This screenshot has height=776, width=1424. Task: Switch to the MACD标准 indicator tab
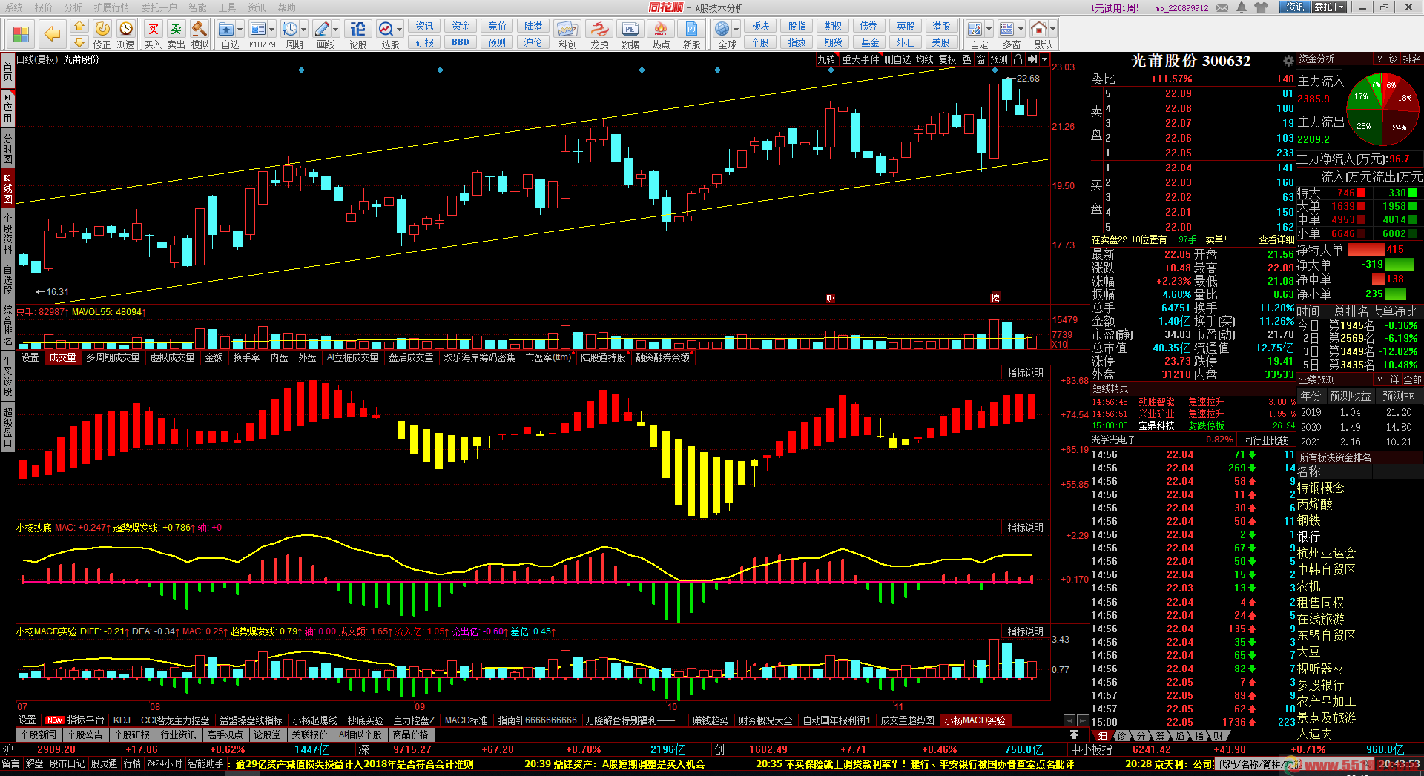tap(466, 720)
